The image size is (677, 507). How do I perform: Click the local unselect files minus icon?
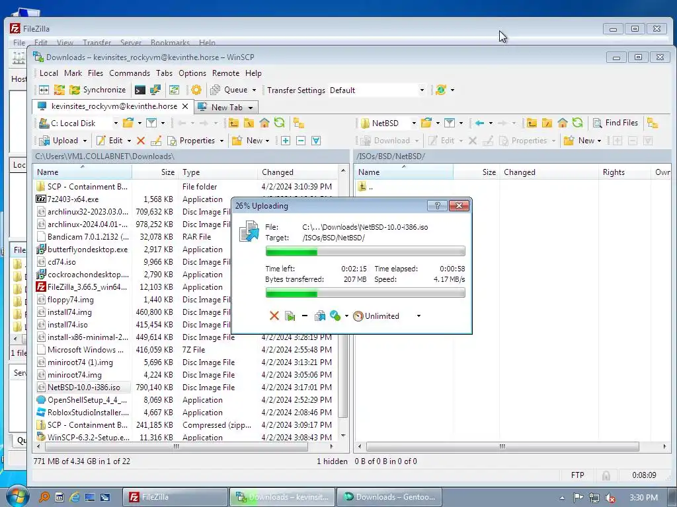(301, 141)
